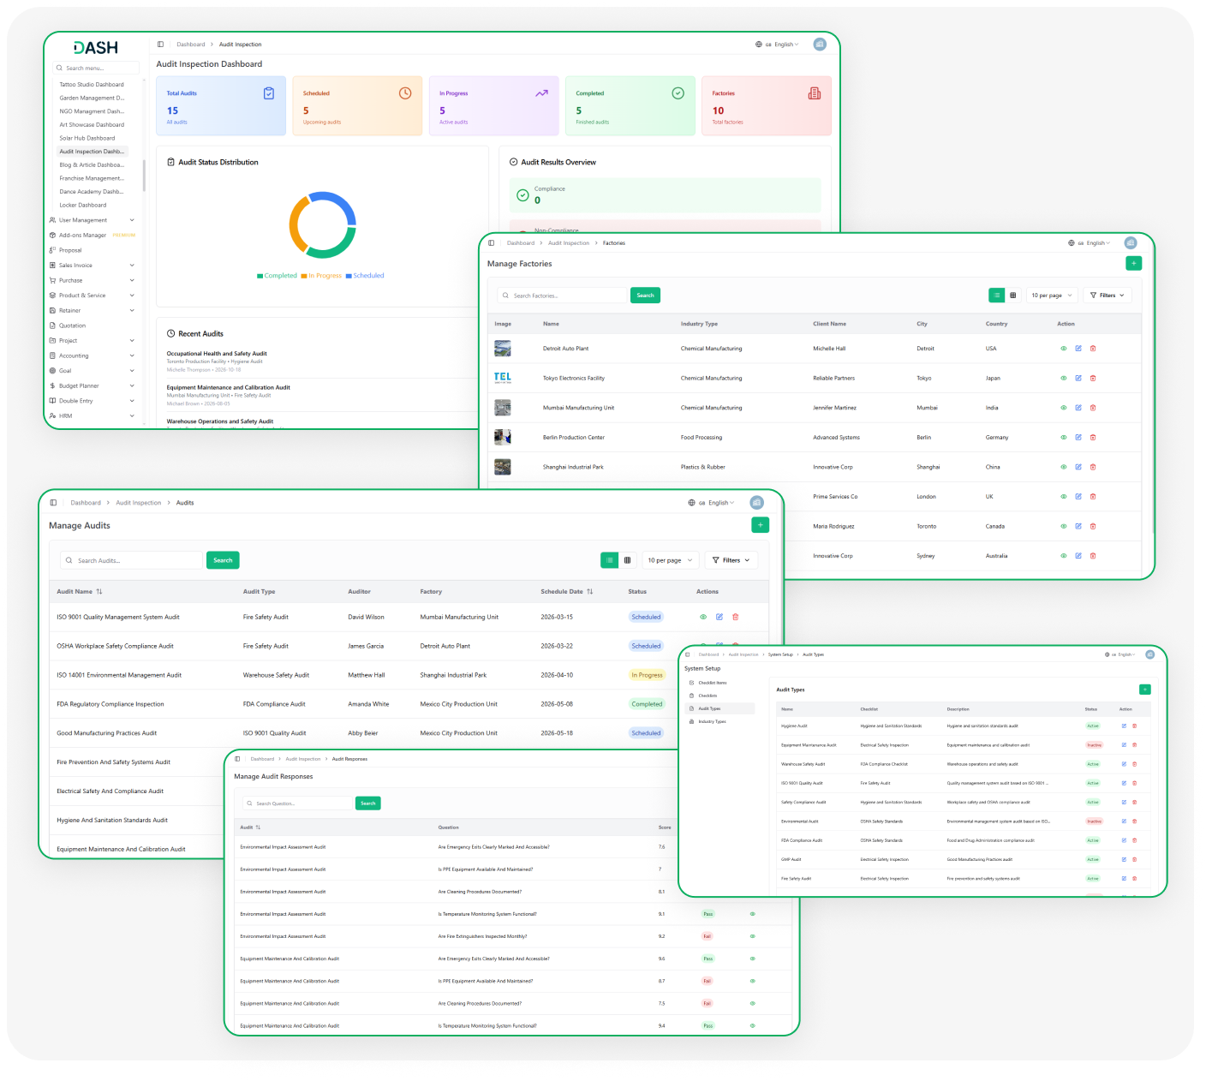Open 10 per page dropdown in Factories
The height and width of the screenshot is (1081, 1206).
point(1051,296)
